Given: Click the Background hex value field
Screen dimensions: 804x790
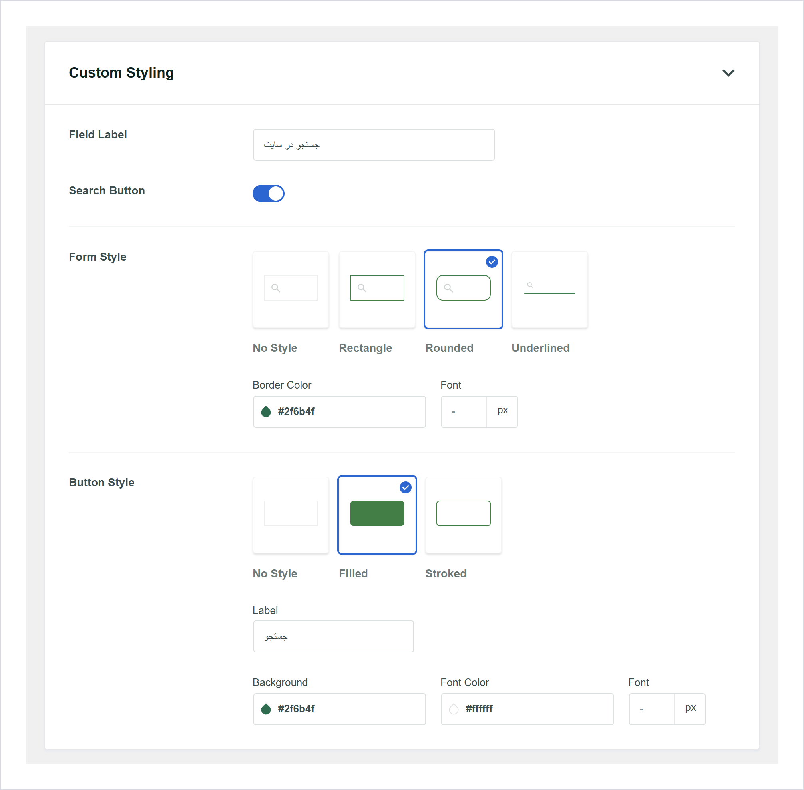Looking at the screenshot, I should 339,709.
